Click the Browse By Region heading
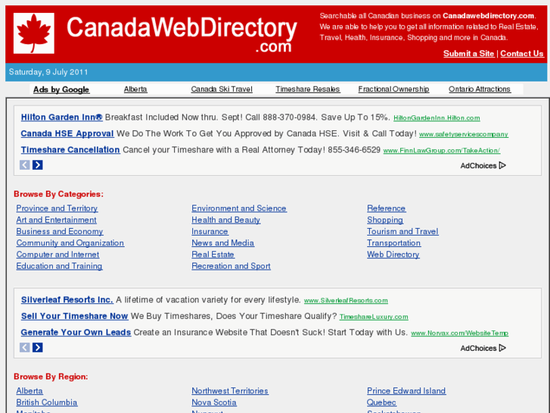This screenshot has width=550, height=413. (51, 377)
